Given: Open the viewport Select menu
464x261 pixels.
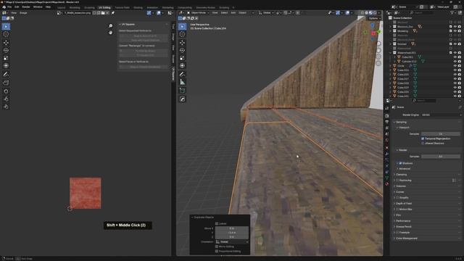Looking at the screenshot, I should point(224,13).
